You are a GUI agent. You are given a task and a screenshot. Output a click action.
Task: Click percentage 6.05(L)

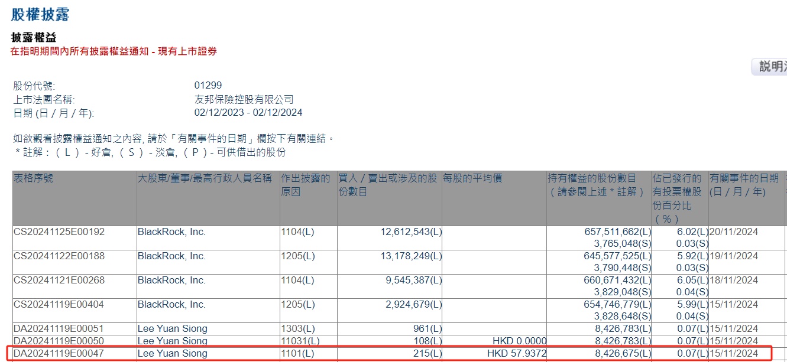pyautogui.click(x=692, y=281)
